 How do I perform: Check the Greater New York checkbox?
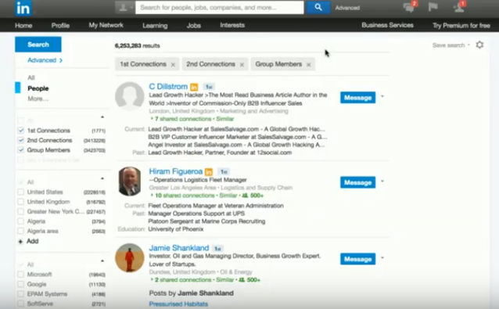(20, 212)
